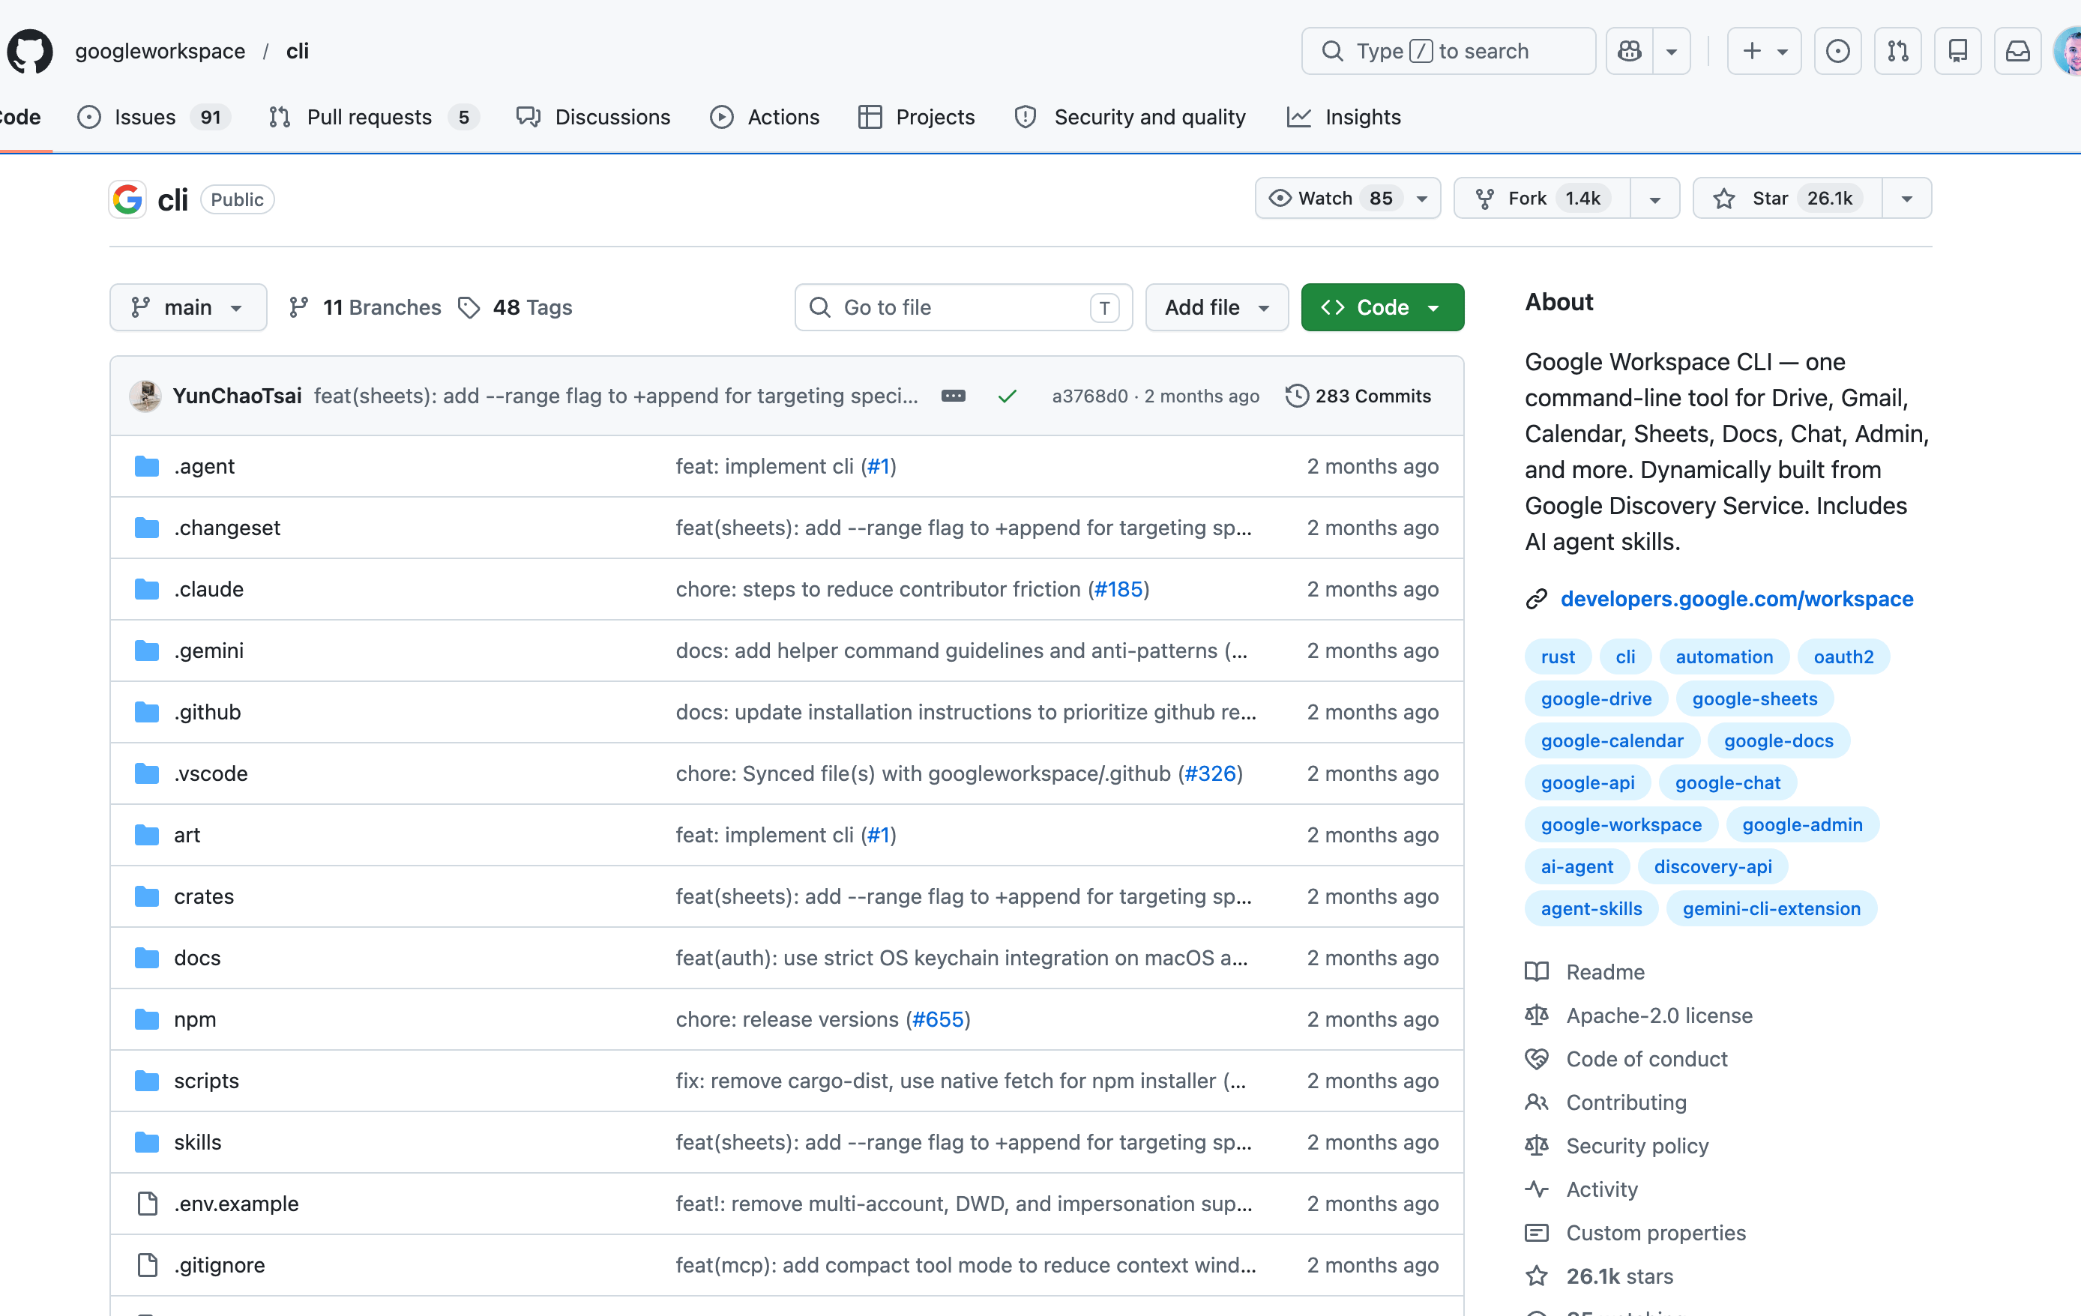2081x1316 pixels.
Task: Expand the star lists dropdown arrow
Action: click(1906, 199)
